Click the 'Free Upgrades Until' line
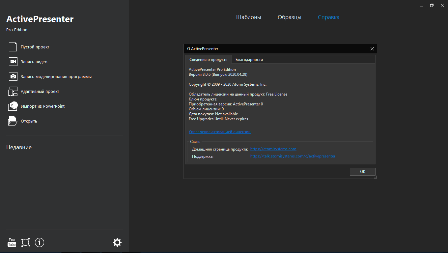Image resolution: width=448 pixels, height=253 pixels. pyautogui.click(x=218, y=119)
